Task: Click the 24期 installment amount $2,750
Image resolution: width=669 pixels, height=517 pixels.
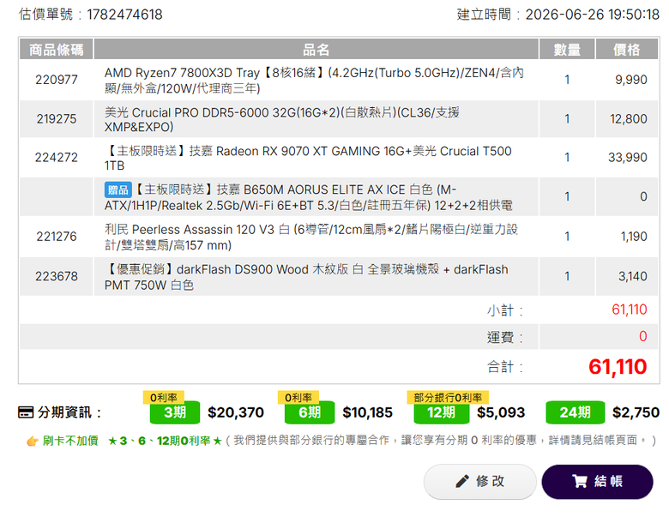Action: 636,412
